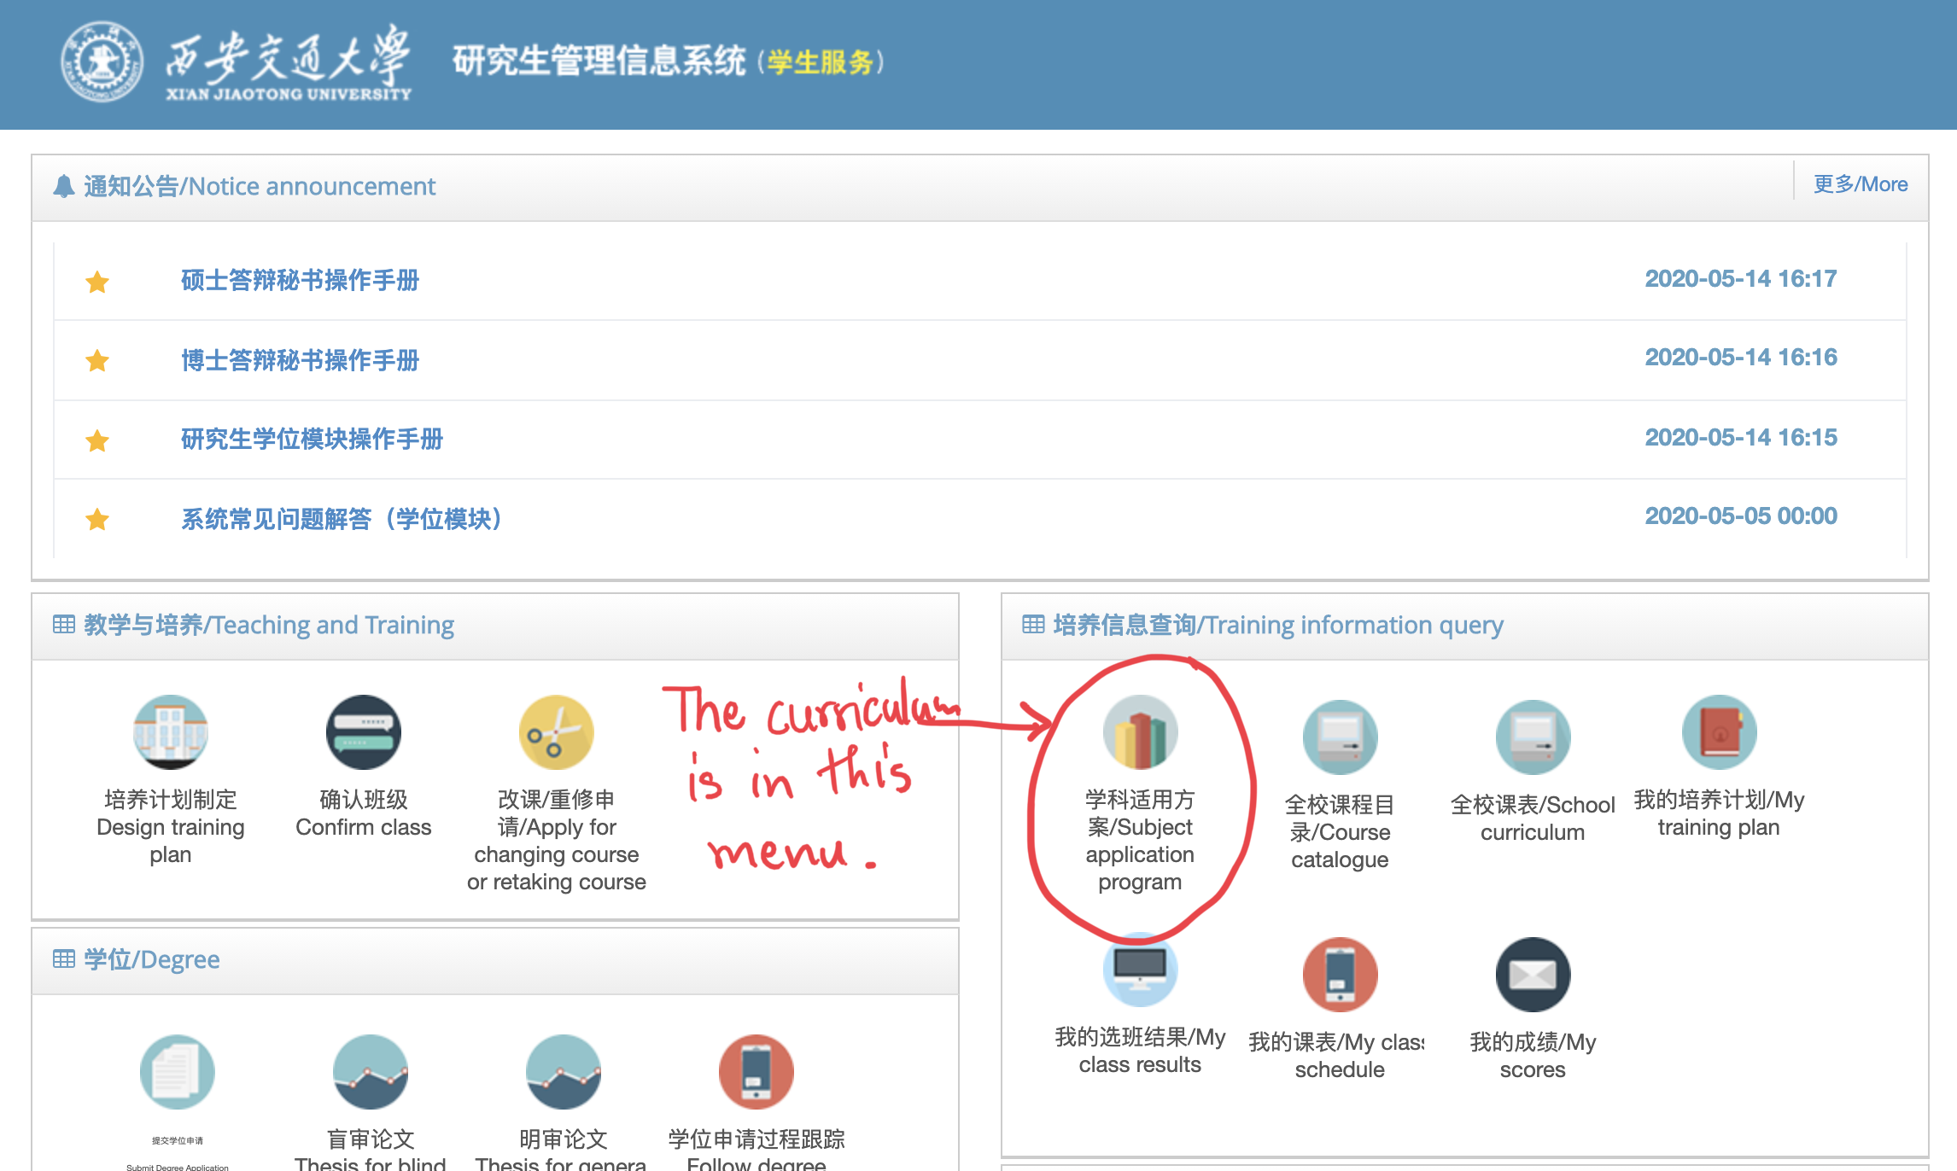Click the 研究生管理信息系统 system title

pos(599,61)
